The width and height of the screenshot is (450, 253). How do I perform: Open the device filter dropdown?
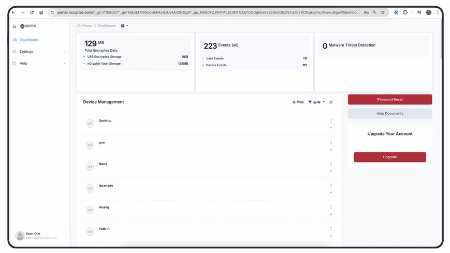tap(316, 102)
